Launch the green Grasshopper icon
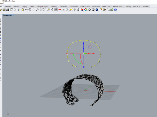157x117 pixels. tap(112, 10)
